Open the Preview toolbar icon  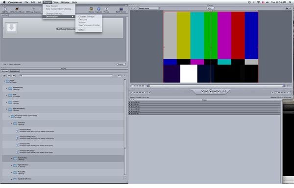click(106, 9)
